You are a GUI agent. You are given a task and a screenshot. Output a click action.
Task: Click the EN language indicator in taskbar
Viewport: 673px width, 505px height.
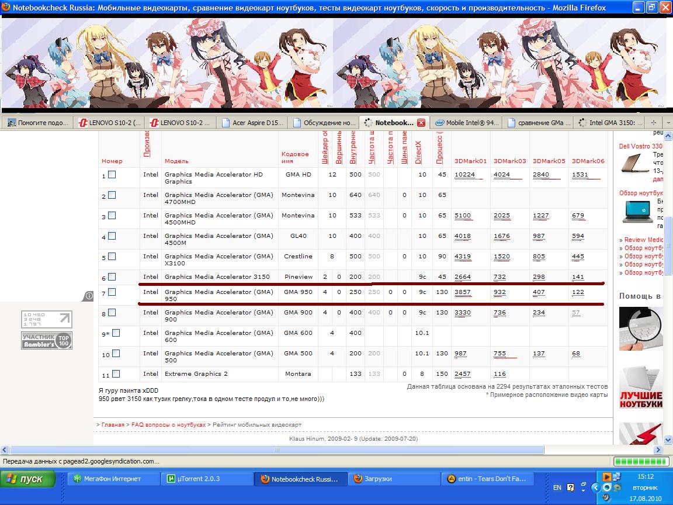click(557, 487)
